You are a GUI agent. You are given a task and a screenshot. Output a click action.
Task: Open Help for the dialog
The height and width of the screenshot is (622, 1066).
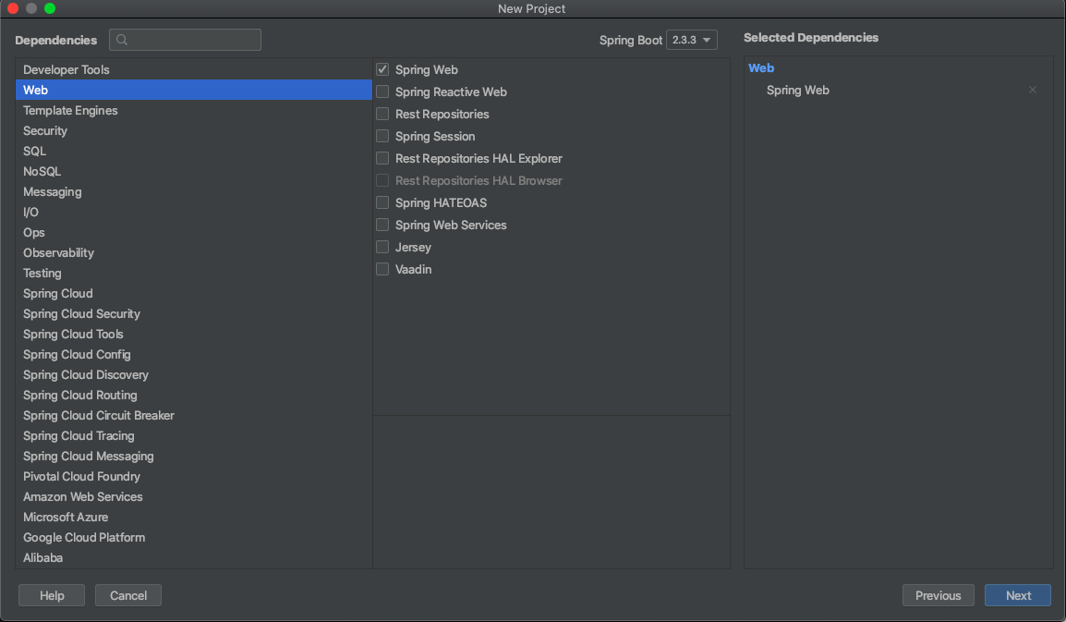(52, 595)
